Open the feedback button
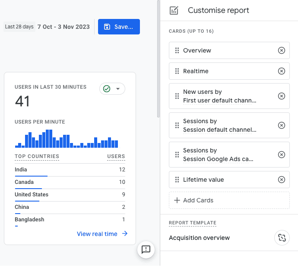 [146, 249]
